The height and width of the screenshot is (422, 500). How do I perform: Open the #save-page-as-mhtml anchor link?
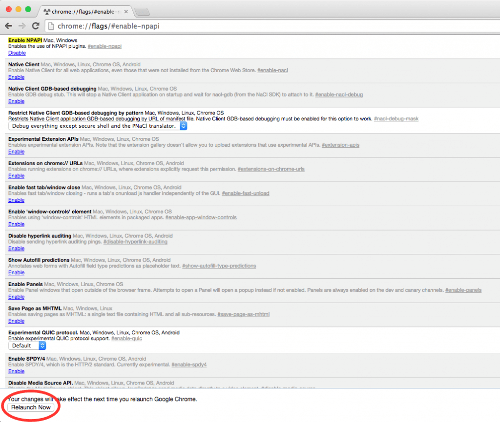244,314
